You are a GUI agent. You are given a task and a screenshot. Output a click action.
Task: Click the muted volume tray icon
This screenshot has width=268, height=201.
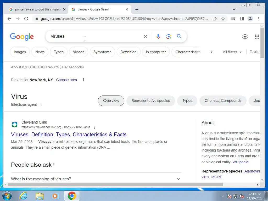pyautogui.click(x=242, y=196)
